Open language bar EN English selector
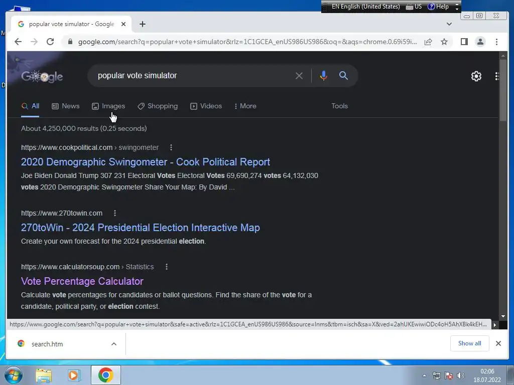This screenshot has height=385, width=514. click(x=365, y=7)
